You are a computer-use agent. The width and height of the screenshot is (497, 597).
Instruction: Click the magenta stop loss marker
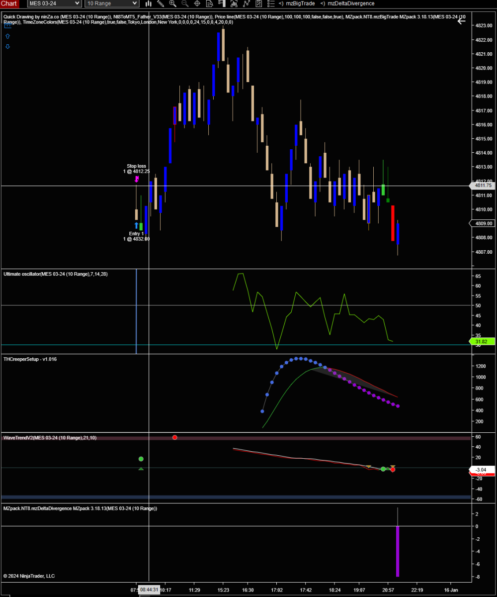point(137,179)
